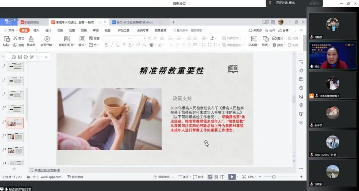Click the notes area 单击此处添加备注
359x191 pixels.
tap(47, 170)
